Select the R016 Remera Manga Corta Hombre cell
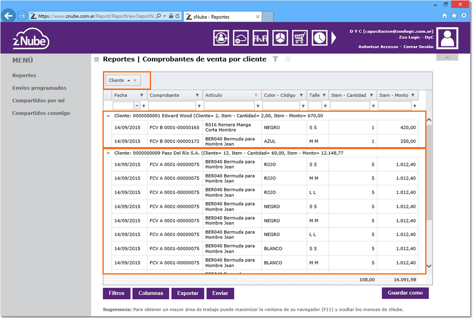This screenshot has width=473, height=319. 232,127
